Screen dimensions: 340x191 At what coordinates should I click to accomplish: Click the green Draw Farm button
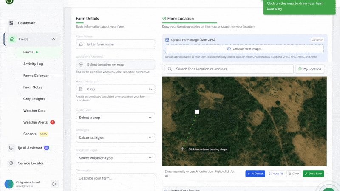[313, 174]
